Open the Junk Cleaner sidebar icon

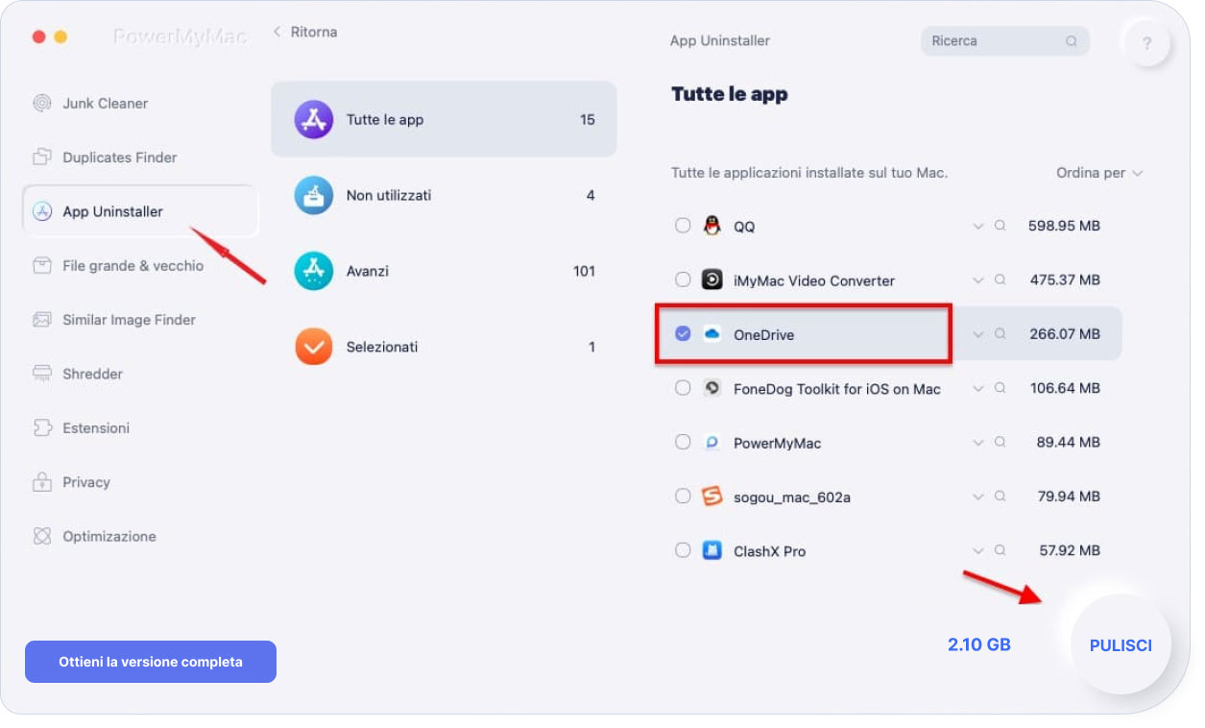pyautogui.click(x=41, y=104)
